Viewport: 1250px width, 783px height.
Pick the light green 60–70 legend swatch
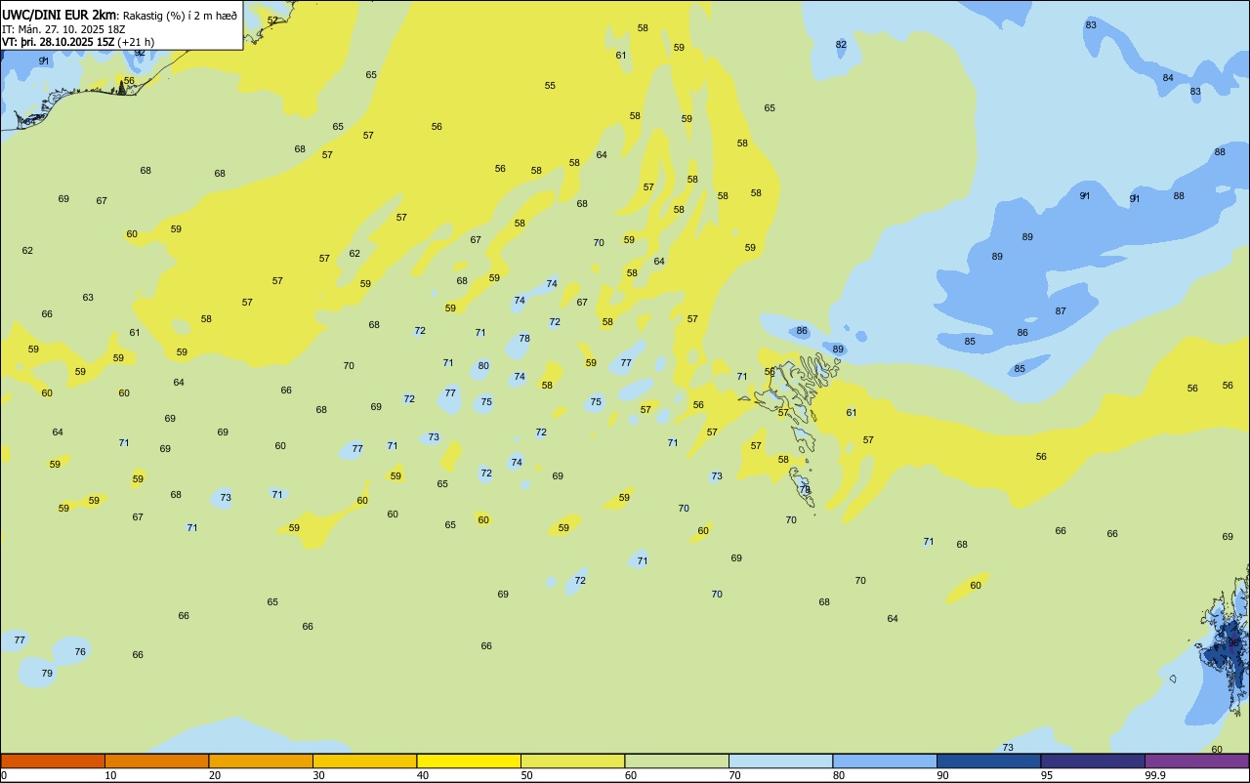tap(677, 761)
